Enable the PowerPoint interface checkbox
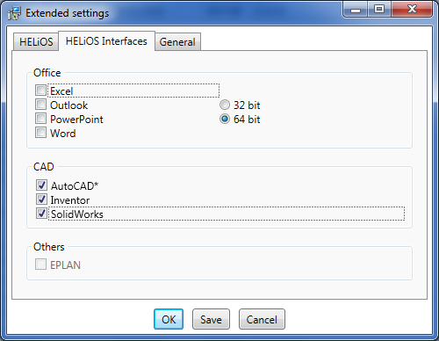The image size is (439, 341). [40, 119]
